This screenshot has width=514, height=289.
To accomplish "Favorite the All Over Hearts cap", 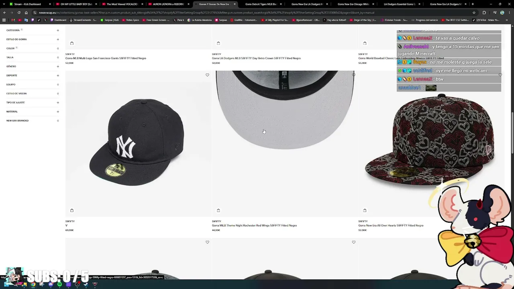I will (x=500, y=75).
